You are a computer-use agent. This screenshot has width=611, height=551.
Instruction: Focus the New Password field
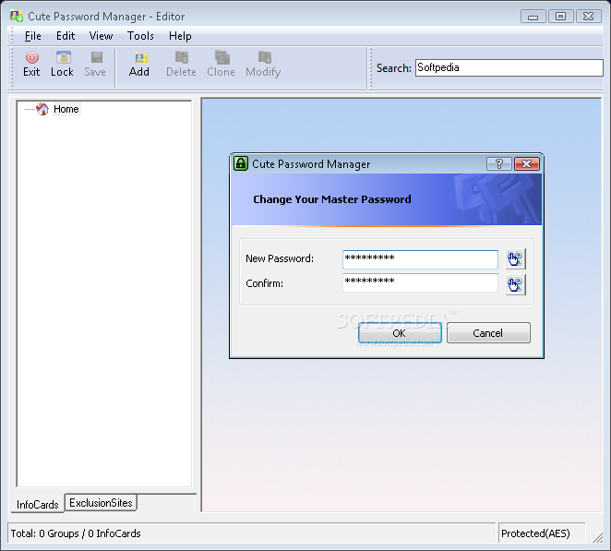tap(420, 259)
